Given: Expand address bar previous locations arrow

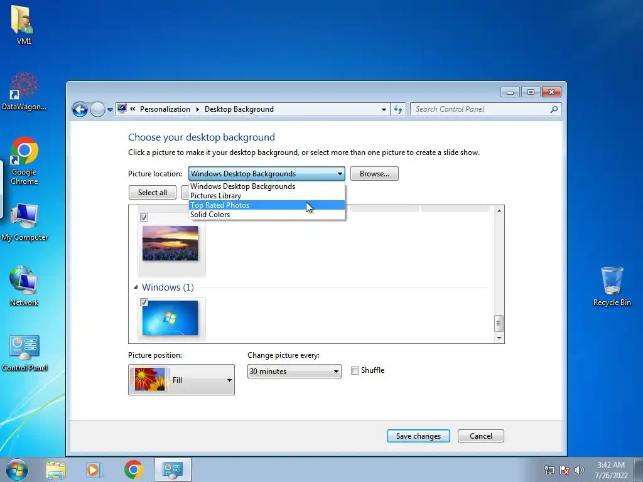Looking at the screenshot, I should coord(384,109).
